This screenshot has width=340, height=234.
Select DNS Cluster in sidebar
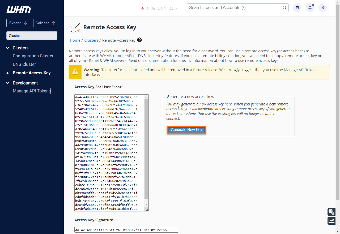pyautogui.click(x=24, y=64)
